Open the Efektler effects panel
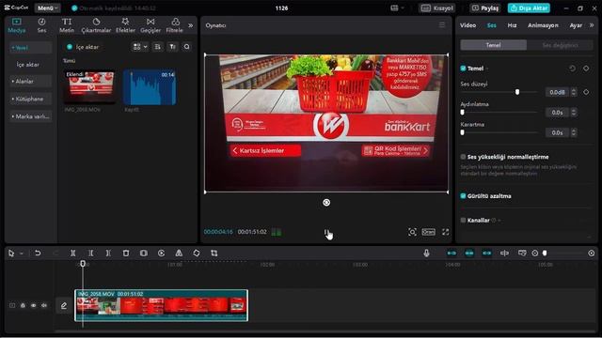The image size is (602, 338). coord(125,25)
